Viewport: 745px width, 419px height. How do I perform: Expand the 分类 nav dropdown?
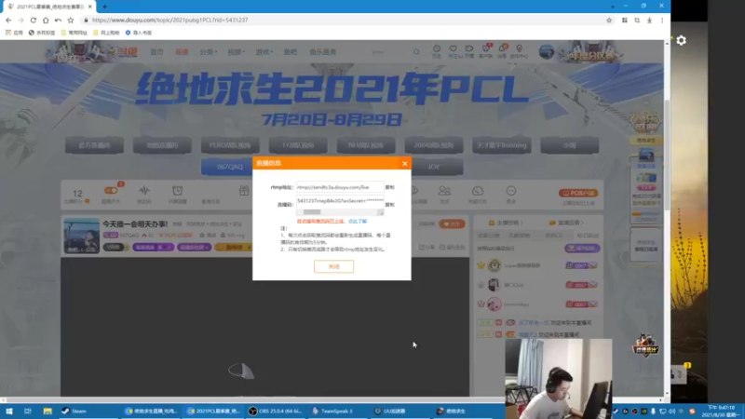pyautogui.click(x=208, y=52)
